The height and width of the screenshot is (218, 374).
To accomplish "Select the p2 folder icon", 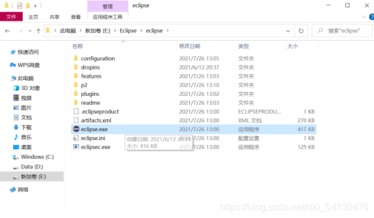I will point(76,84).
